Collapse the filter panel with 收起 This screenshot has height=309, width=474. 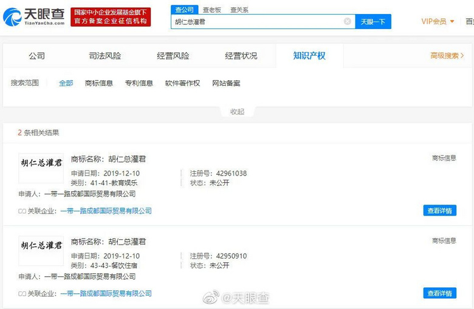coord(237,112)
